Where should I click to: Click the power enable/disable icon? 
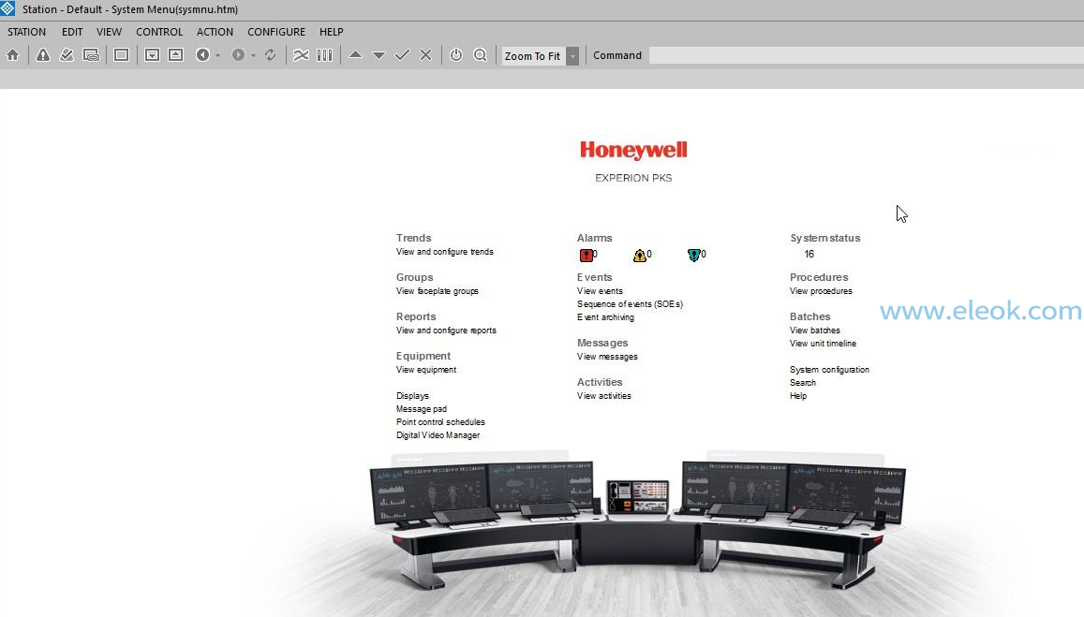[x=456, y=55]
